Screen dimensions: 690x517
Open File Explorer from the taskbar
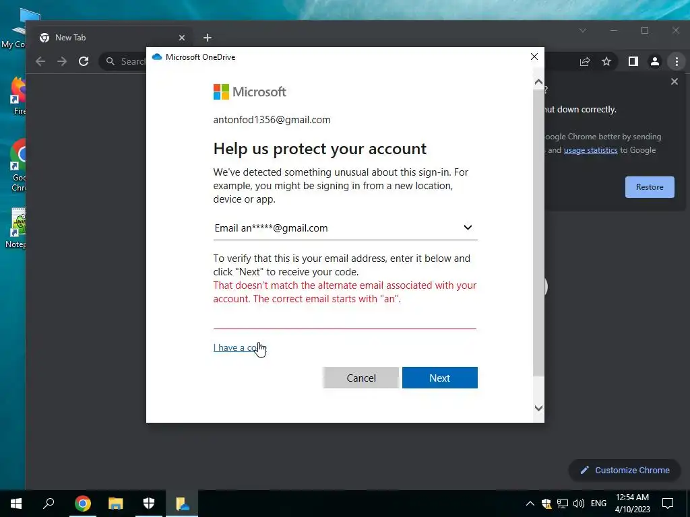coord(116,504)
